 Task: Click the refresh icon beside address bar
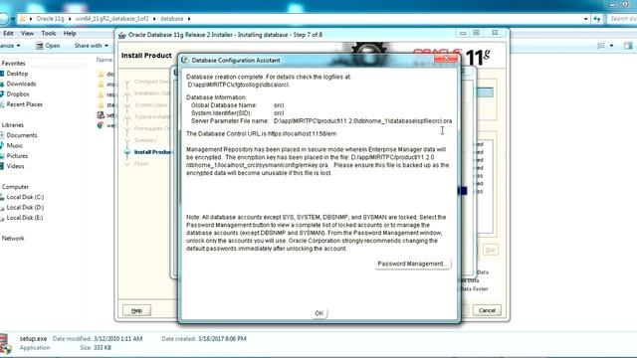point(597,19)
